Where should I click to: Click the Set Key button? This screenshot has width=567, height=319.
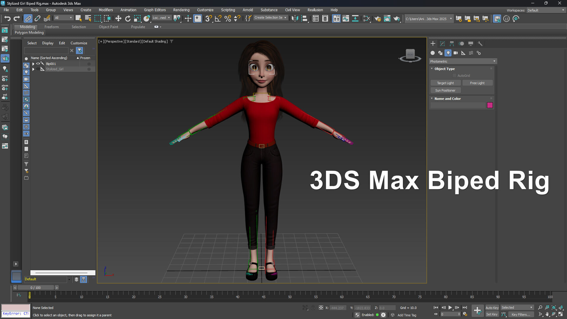[x=492, y=314]
